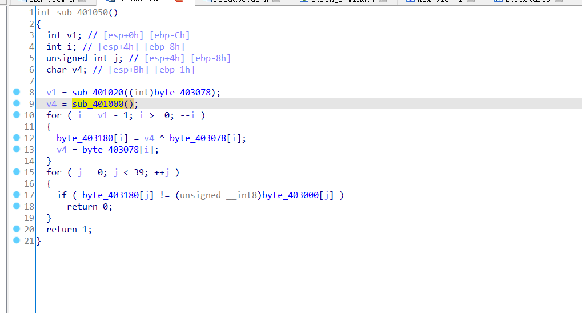The image size is (582, 313).
Task: Place cursor on the return 0 statement
Action: pos(90,207)
